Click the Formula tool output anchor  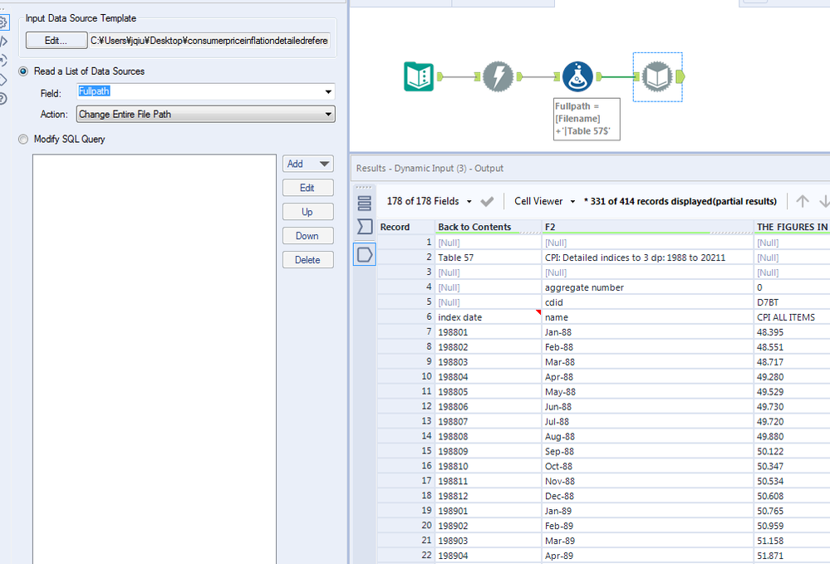tap(599, 76)
